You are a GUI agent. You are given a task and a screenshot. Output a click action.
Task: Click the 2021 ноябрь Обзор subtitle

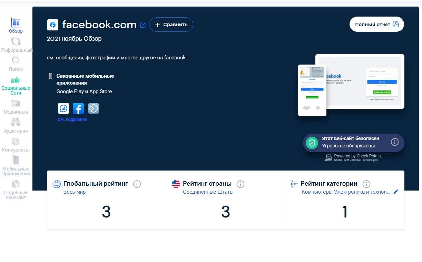click(x=74, y=39)
